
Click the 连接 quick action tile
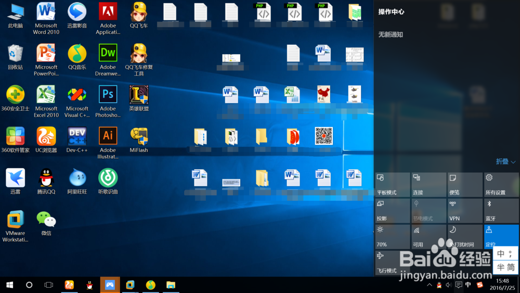pyautogui.click(x=428, y=185)
